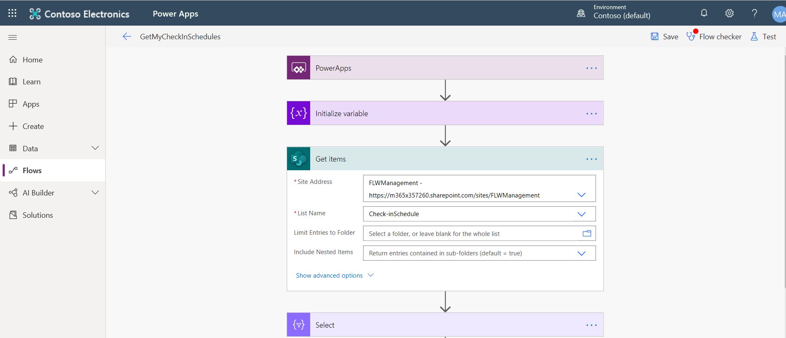Open Initialize variable ellipsis menu
786x338 pixels.
click(x=591, y=114)
